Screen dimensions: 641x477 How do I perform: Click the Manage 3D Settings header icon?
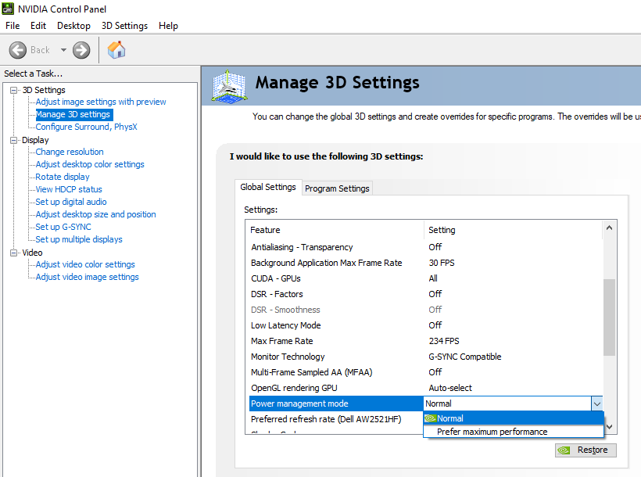click(229, 86)
